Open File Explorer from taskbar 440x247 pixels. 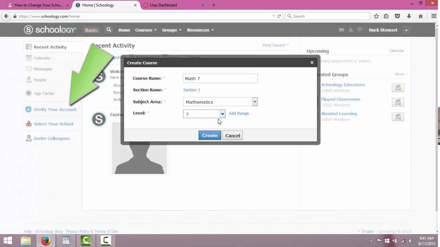pyautogui.click(x=26, y=240)
